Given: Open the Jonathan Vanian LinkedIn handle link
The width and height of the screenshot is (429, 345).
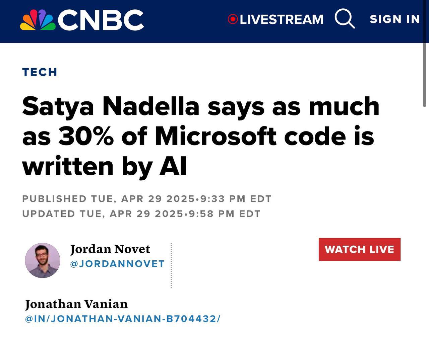Looking at the screenshot, I should point(123,319).
